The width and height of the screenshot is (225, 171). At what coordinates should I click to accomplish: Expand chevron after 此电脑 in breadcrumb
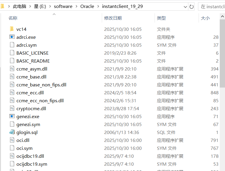tap(30, 6)
